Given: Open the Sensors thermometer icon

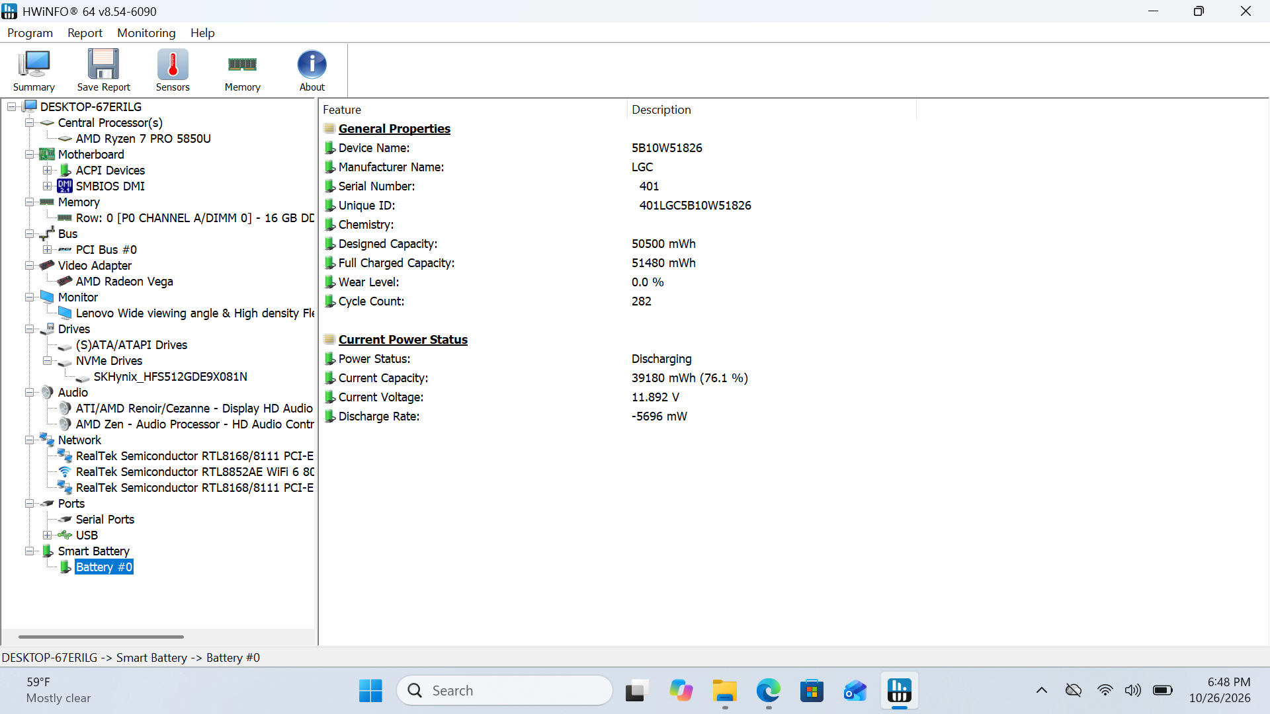Looking at the screenshot, I should coord(173,71).
